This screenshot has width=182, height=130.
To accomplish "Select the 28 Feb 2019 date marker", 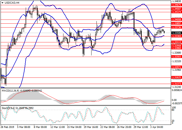I will point(8,127).
